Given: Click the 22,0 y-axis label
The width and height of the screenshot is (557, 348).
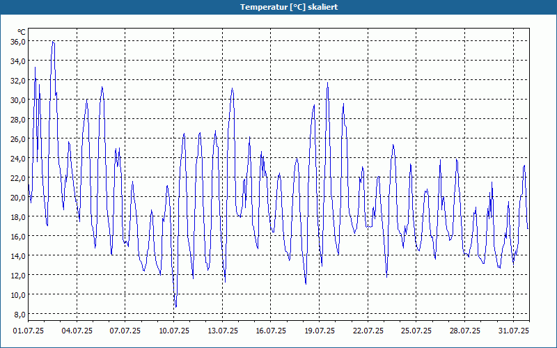Looking at the screenshot, I should [x=19, y=178].
